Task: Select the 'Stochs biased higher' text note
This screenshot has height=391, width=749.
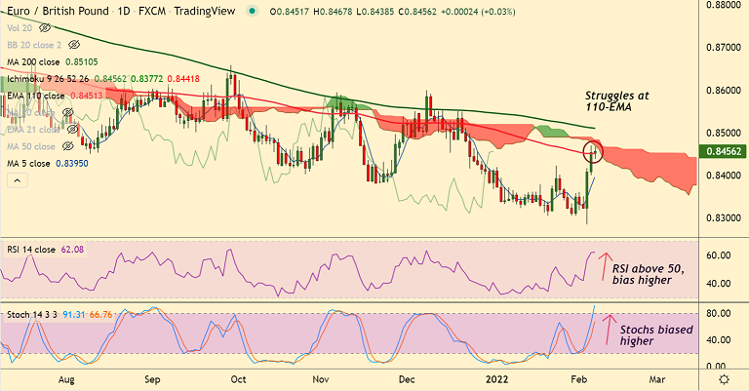Action: [655, 335]
